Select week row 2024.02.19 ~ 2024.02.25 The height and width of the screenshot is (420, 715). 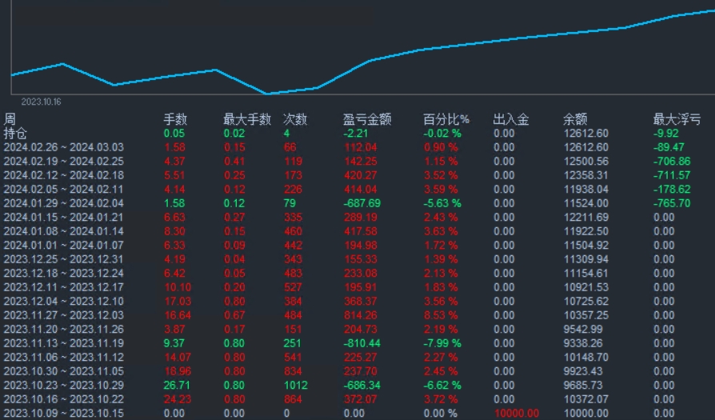click(x=64, y=162)
